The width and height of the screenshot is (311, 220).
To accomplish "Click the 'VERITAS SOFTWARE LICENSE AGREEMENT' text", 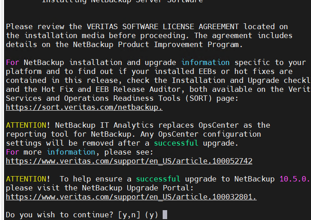I will coord(163,26).
